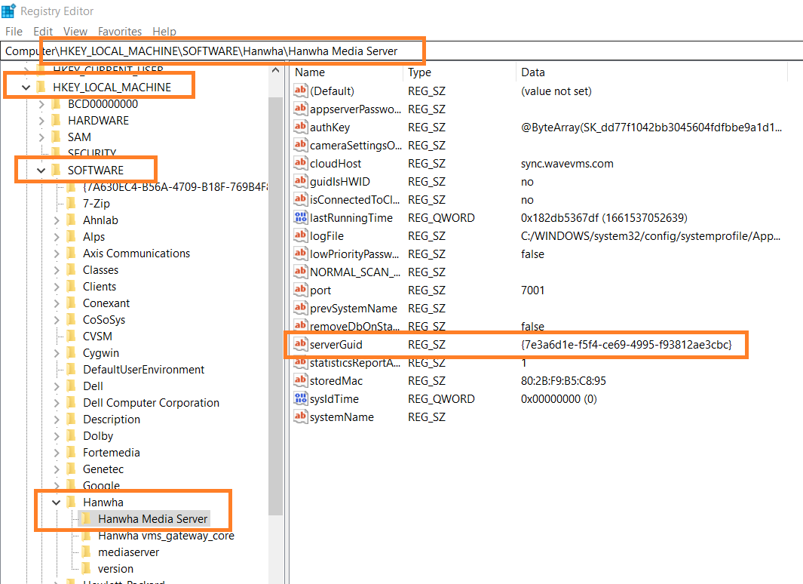
Task: Click the SOFTWARE folder icon
Action: pos(57,170)
